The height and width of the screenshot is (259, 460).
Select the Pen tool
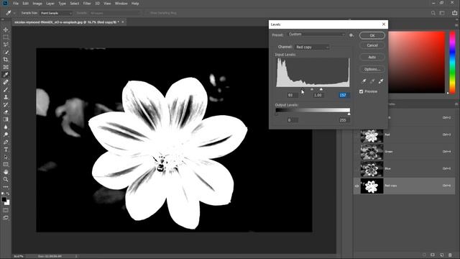pyautogui.click(x=6, y=142)
